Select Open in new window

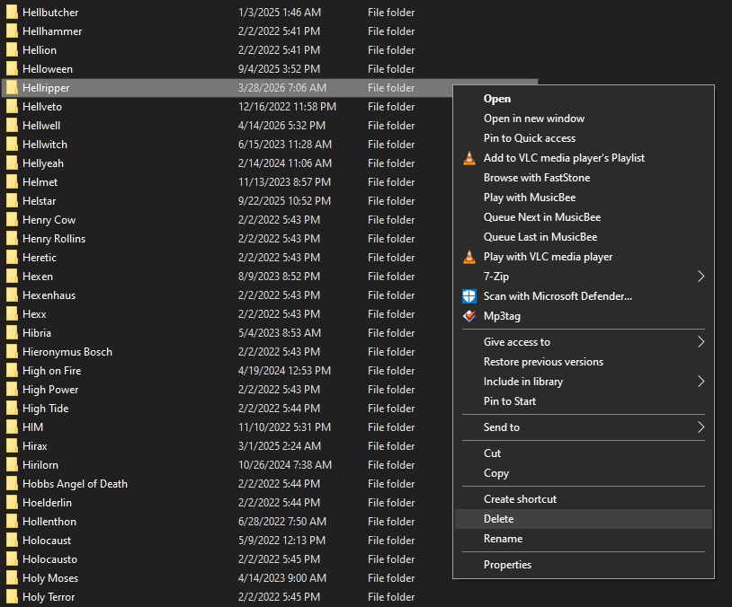click(x=534, y=119)
